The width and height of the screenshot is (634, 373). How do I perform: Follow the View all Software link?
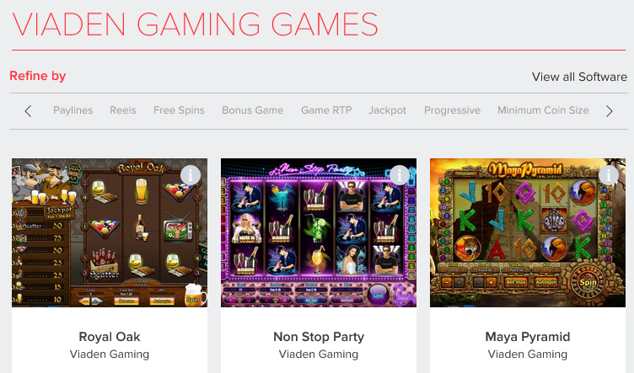point(579,77)
